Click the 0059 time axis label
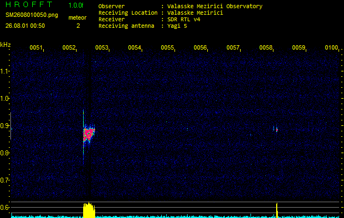This screenshot has height=218, width=344. click(x=298, y=47)
